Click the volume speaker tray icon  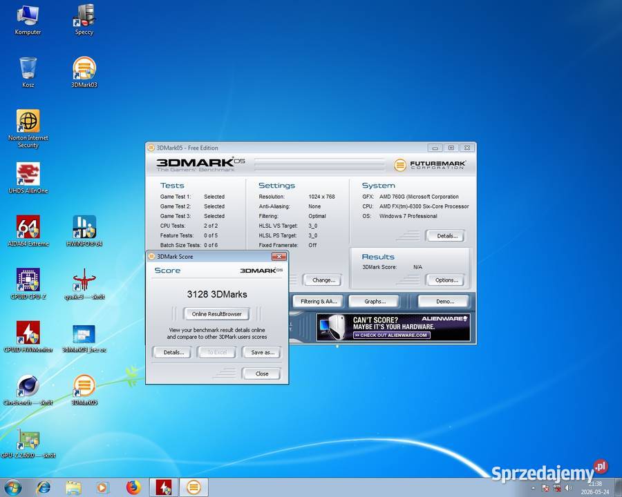(x=569, y=488)
